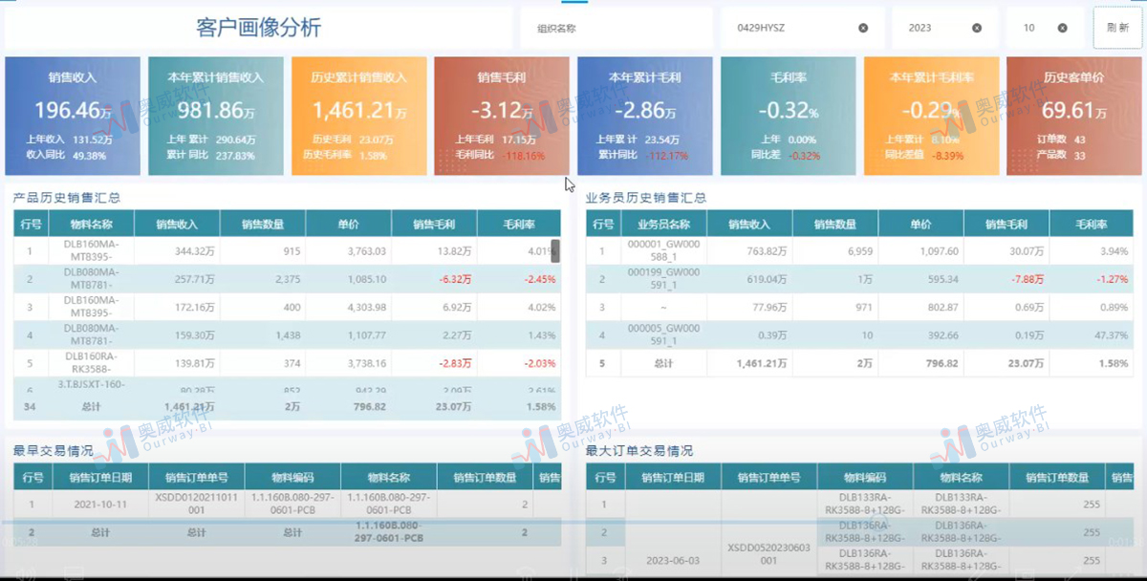Click the 2023-06-03 order date cell
The height and width of the screenshot is (581, 1147).
(x=672, y=560)
